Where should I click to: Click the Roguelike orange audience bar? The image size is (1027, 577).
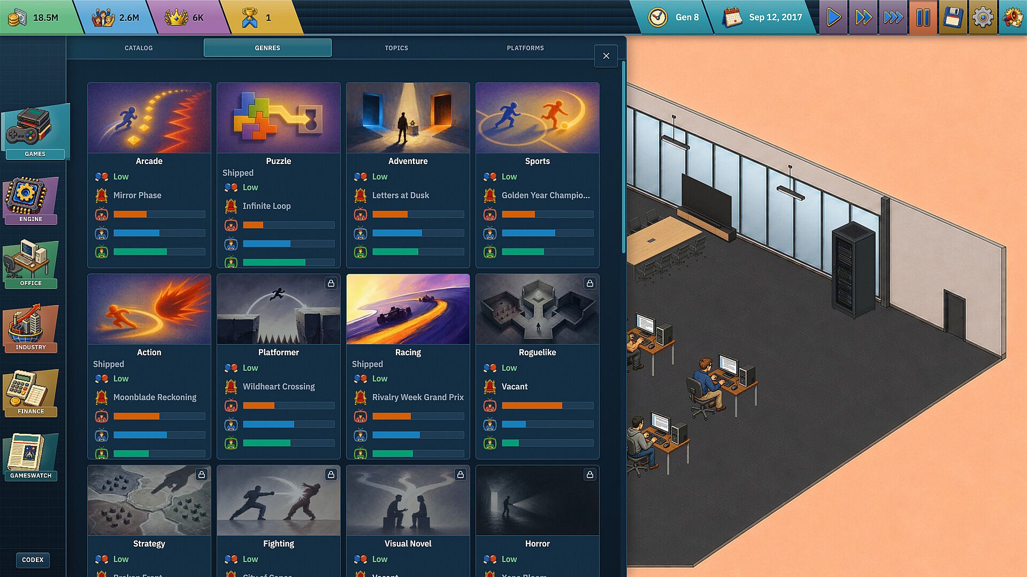(547, 406)
